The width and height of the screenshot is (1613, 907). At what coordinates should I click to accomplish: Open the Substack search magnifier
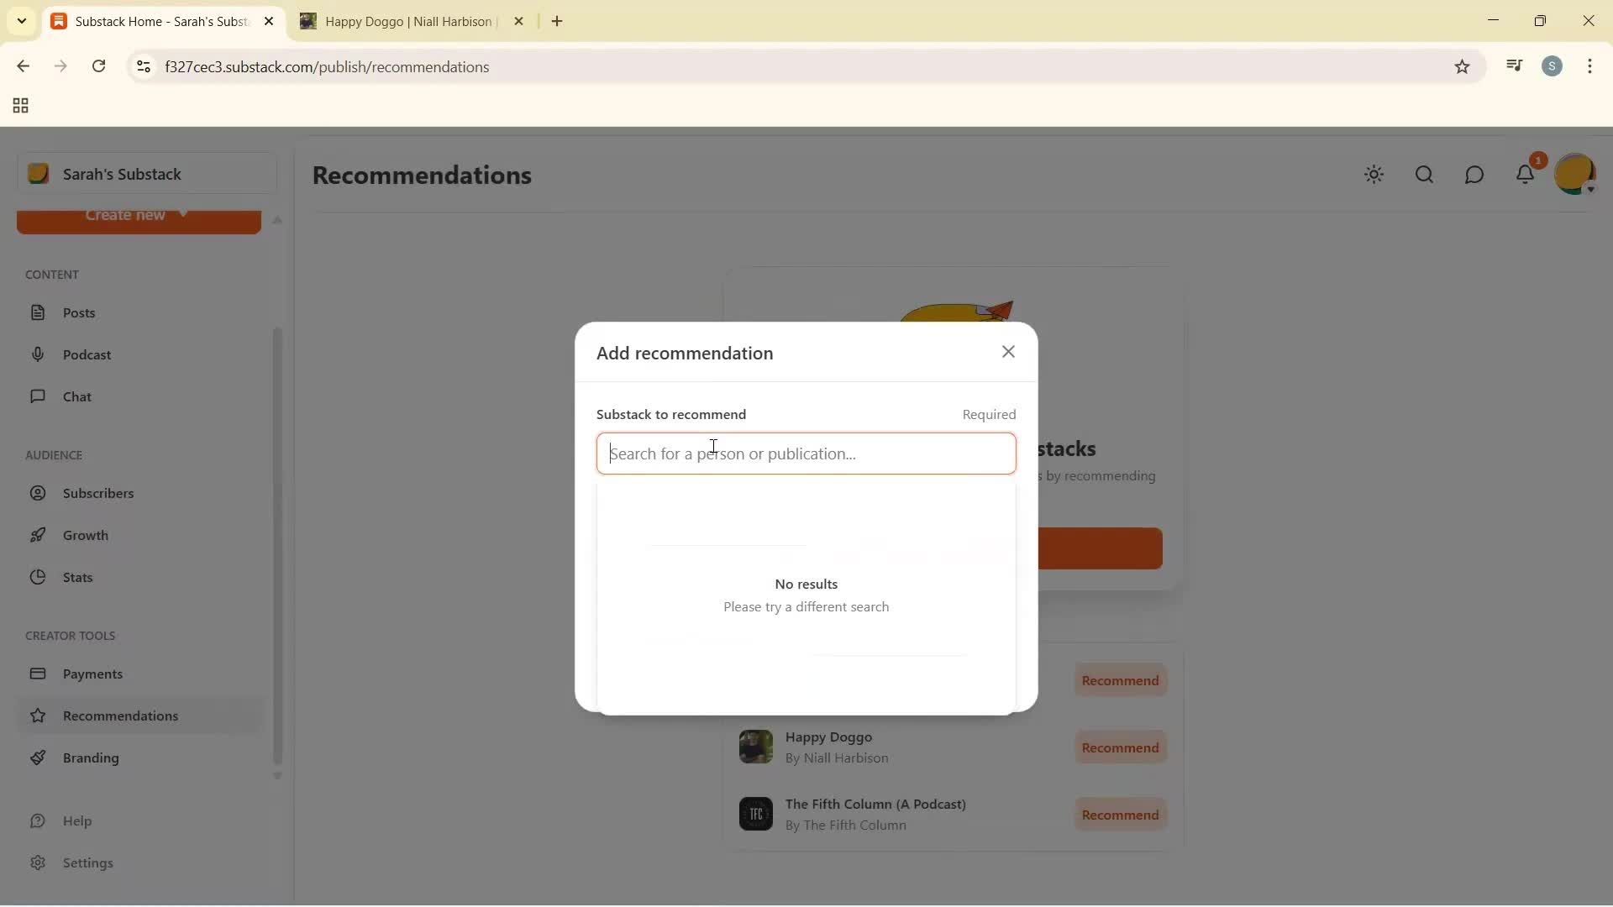click(x=1424, y=175)
